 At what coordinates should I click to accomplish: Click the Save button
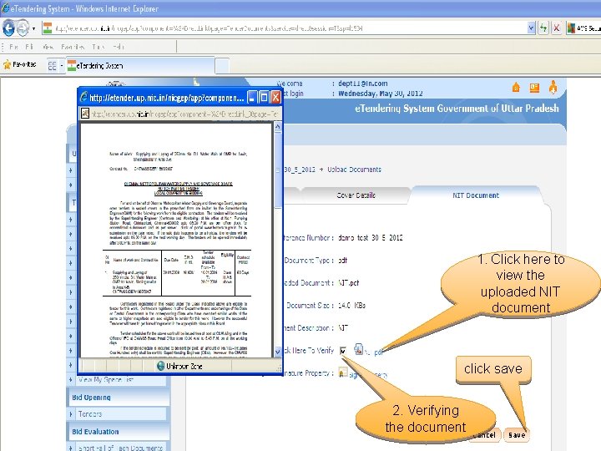(x=517, y=435)
